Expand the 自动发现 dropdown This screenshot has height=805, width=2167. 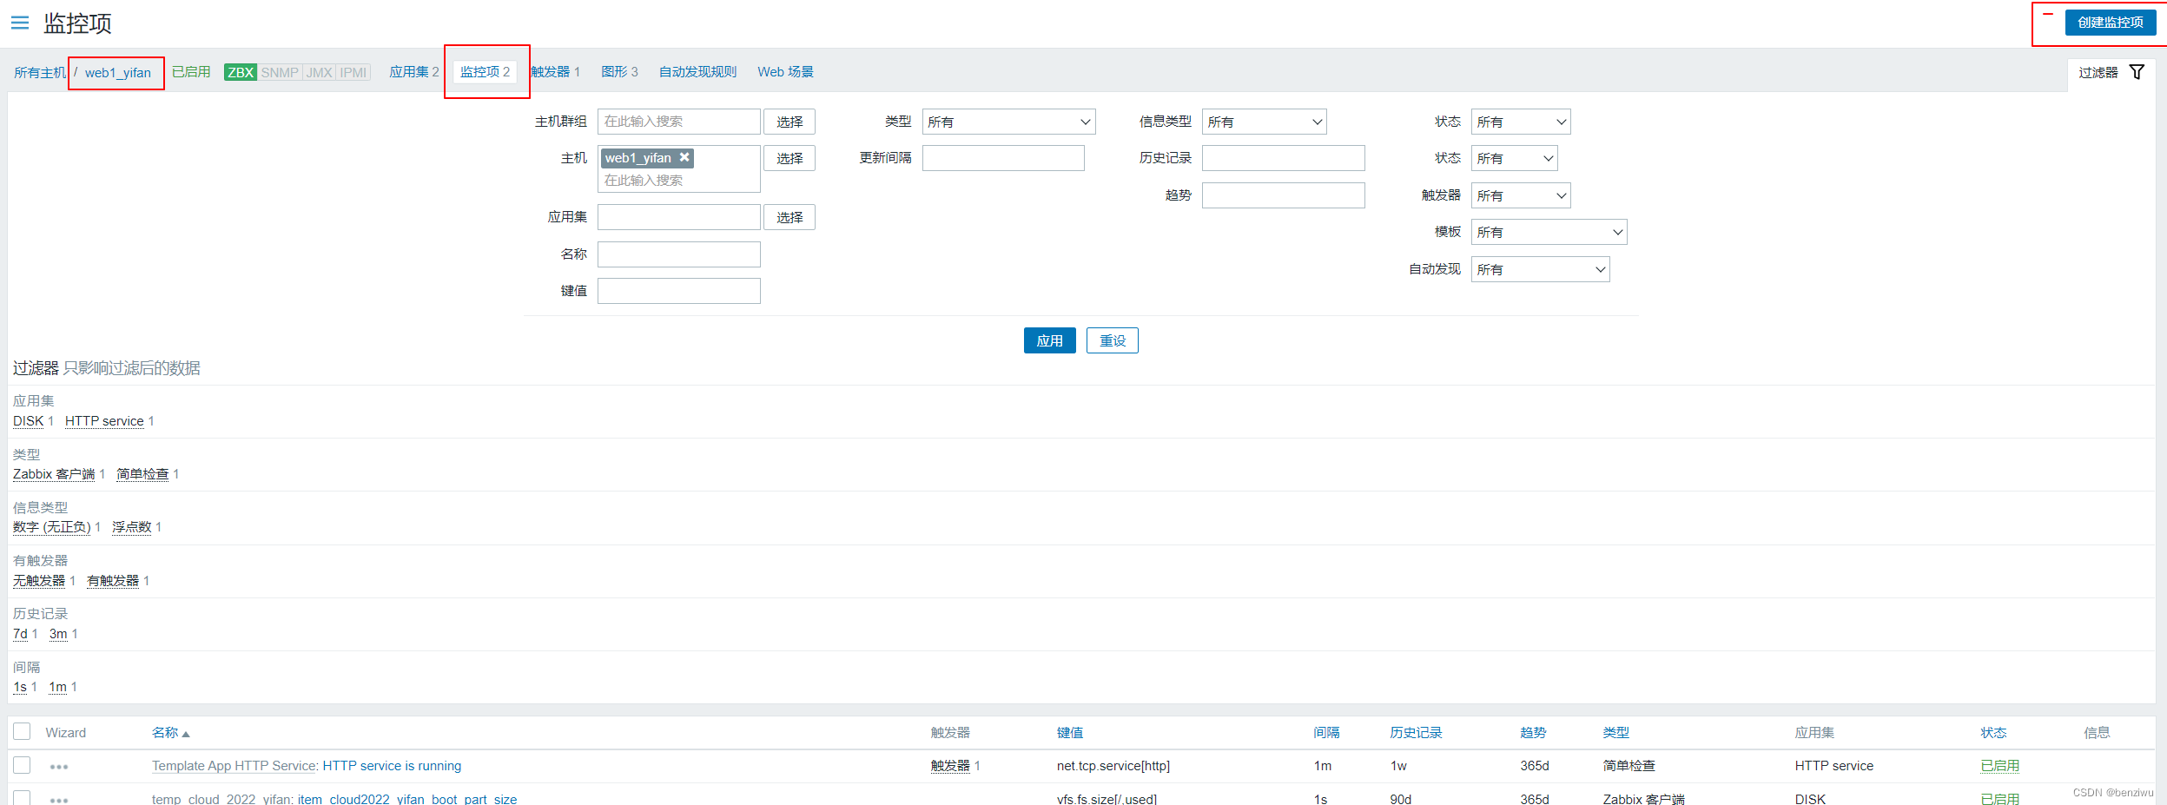[x=1540, y=269]
